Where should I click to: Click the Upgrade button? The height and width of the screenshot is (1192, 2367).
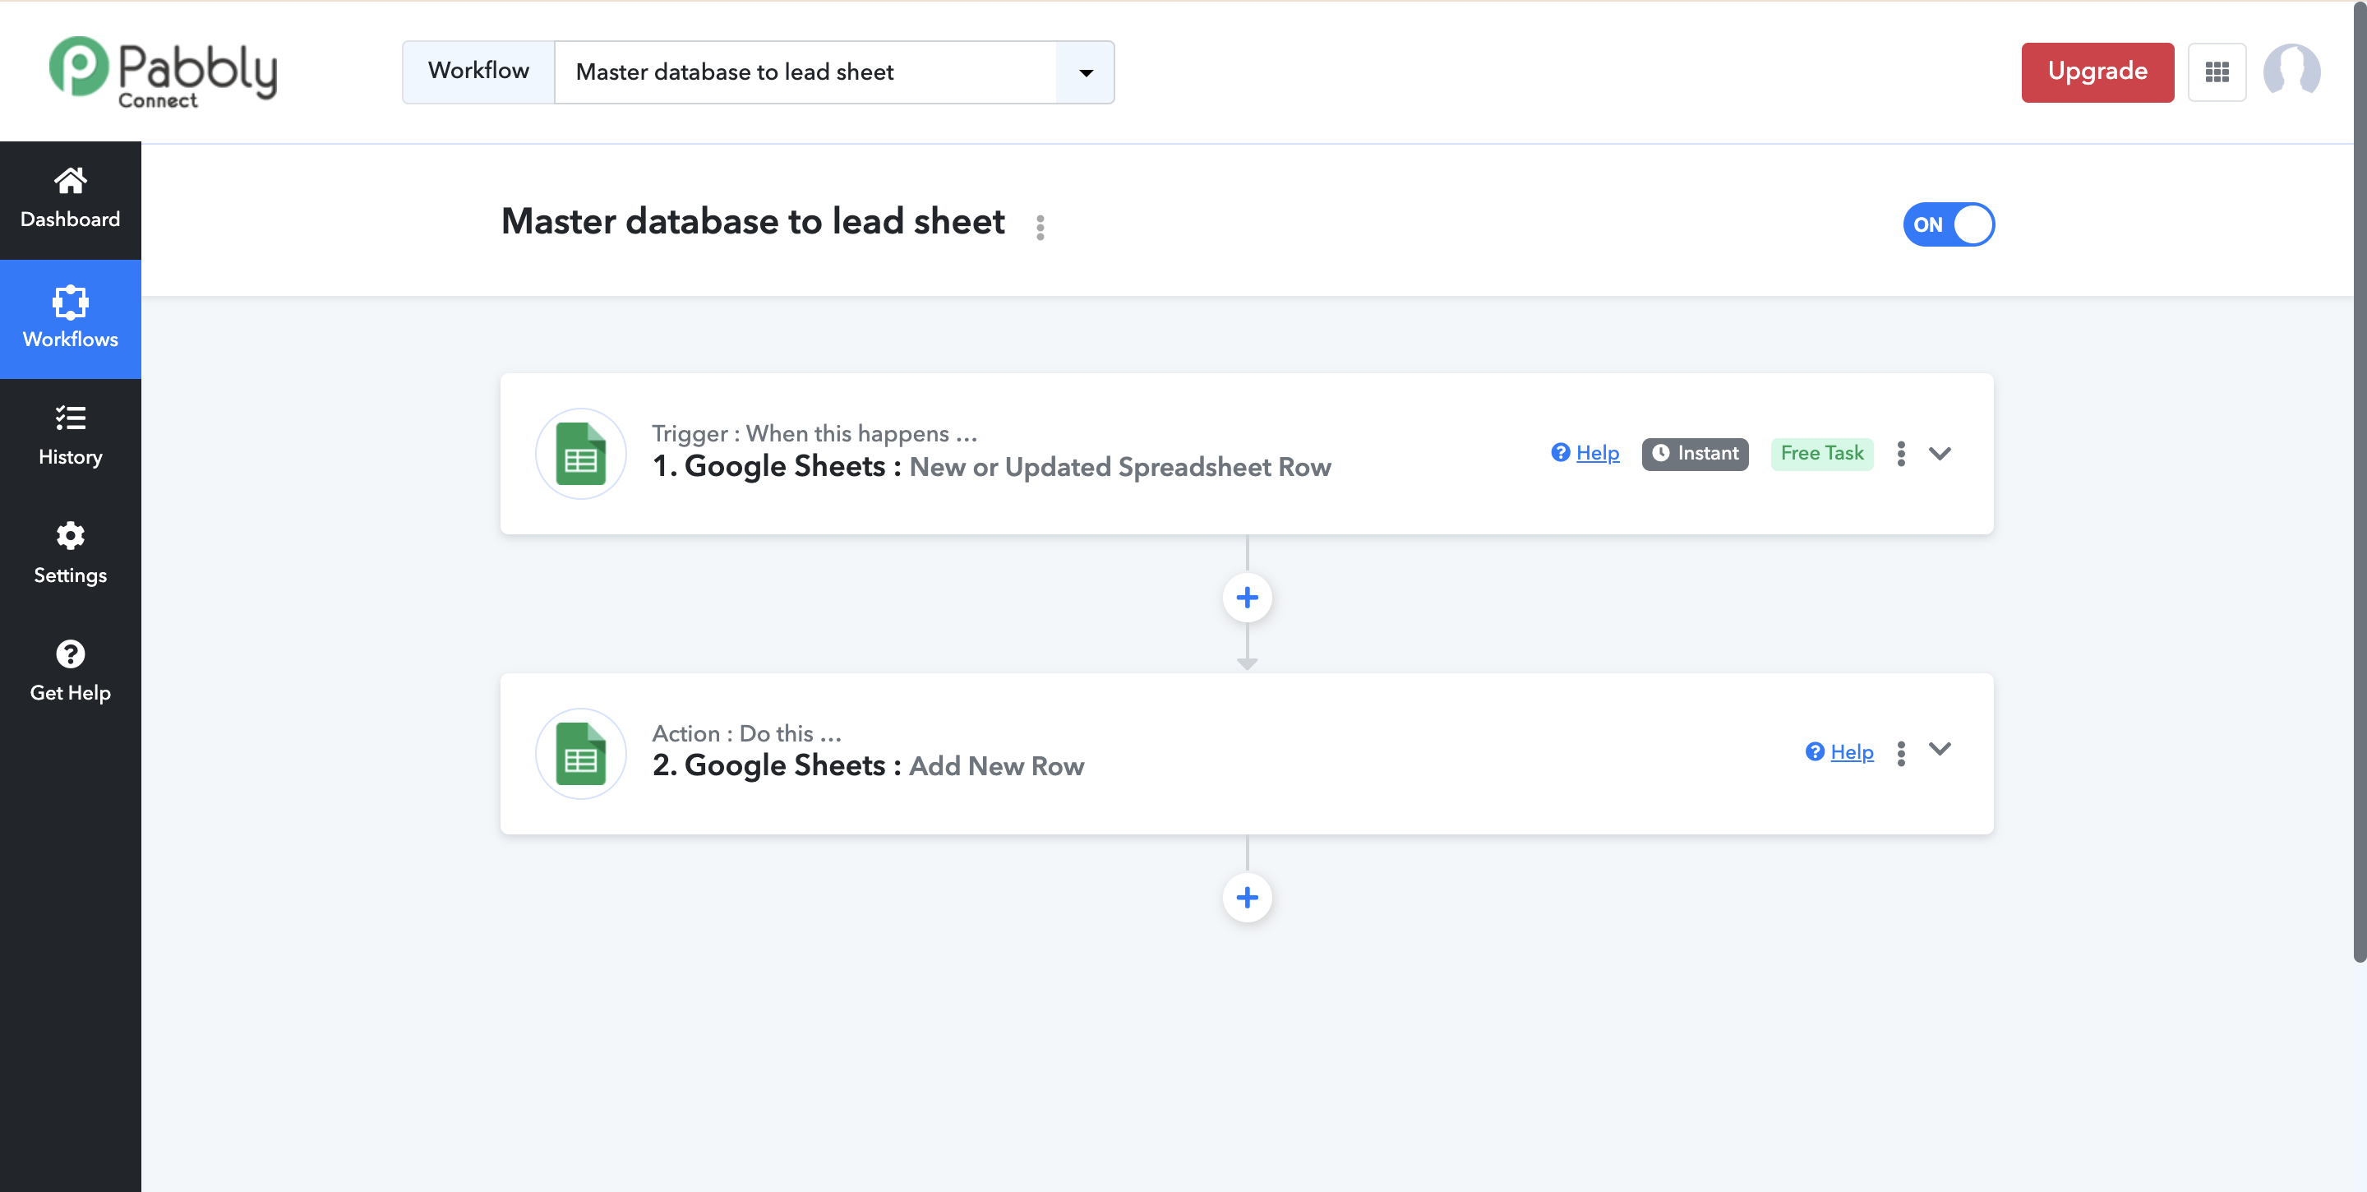point(2097,72)
